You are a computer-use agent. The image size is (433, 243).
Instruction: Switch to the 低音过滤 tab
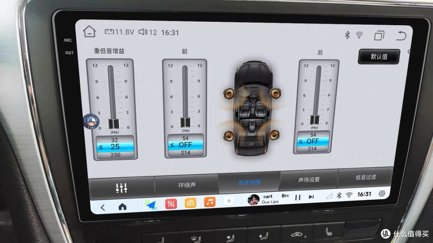coord(366,177)
